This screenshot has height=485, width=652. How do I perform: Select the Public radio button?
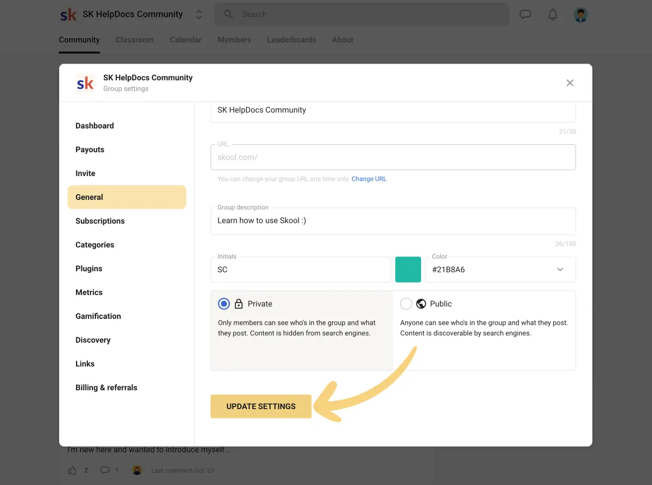coord(406,303)
